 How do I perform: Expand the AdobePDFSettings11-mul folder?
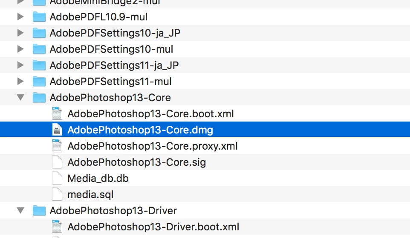(20, 82)
